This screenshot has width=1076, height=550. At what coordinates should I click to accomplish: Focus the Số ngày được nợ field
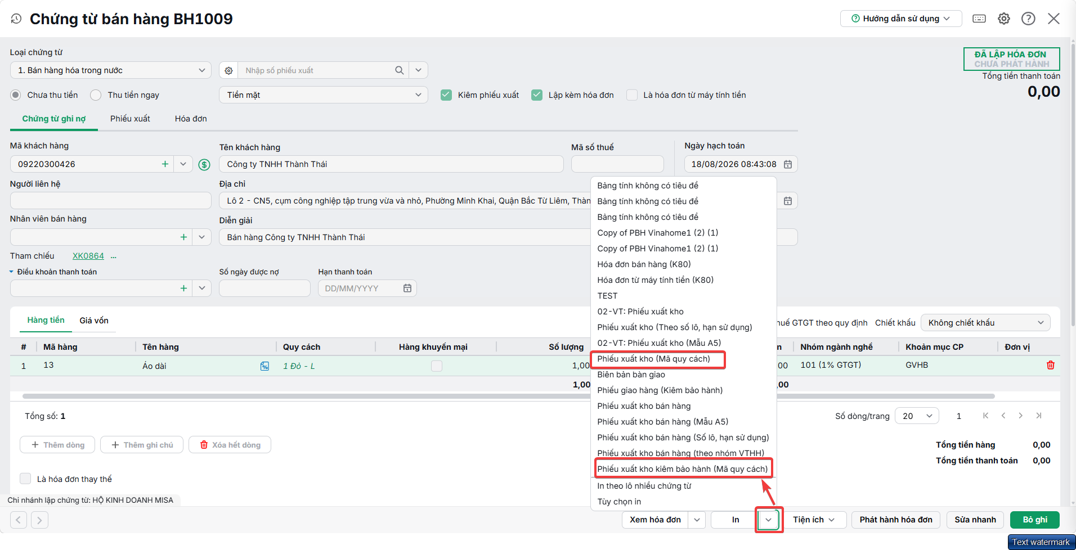[264, 288]
